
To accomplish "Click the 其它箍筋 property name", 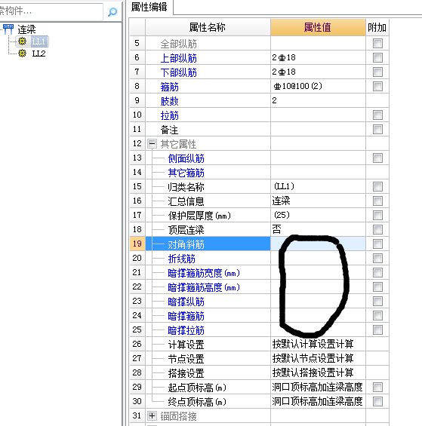I will click(x=186, y=173).
